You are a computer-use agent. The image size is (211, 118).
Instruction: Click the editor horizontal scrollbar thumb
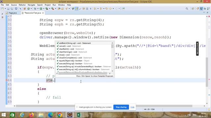tap(104, 106)
